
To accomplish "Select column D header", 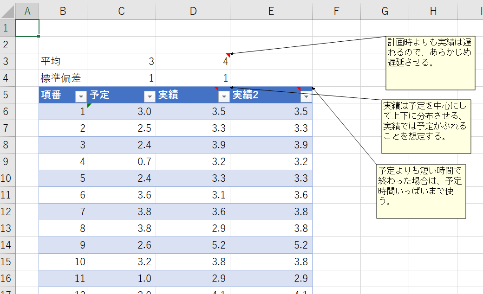I will (x=193, y=12).
